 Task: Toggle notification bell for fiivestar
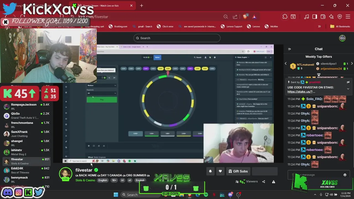click(x=210, y=171)
